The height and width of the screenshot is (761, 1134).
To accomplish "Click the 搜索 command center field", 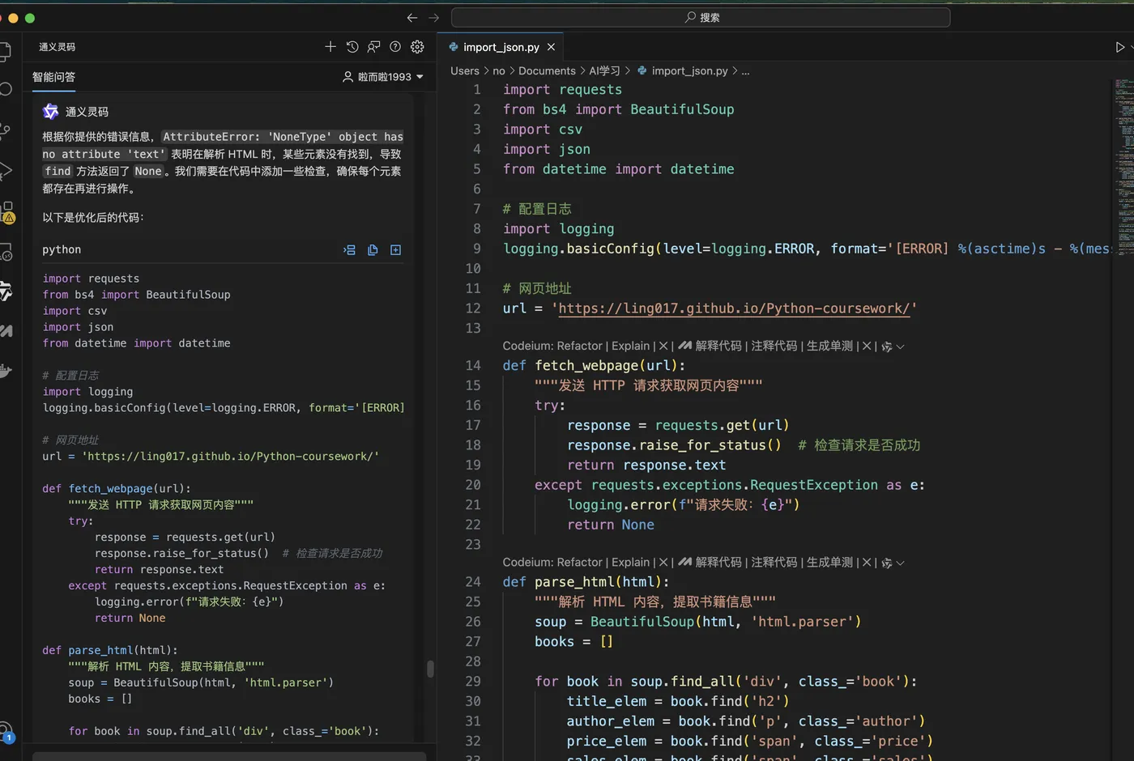I will (x=700, y=17).
